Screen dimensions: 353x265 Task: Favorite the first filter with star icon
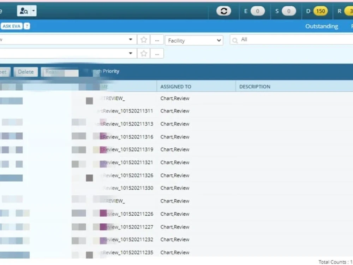pos(144,40)
